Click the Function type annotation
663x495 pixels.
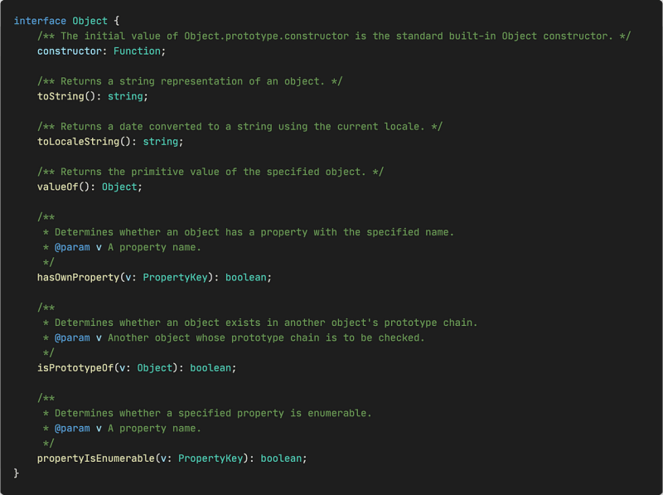tap(137, 51)
